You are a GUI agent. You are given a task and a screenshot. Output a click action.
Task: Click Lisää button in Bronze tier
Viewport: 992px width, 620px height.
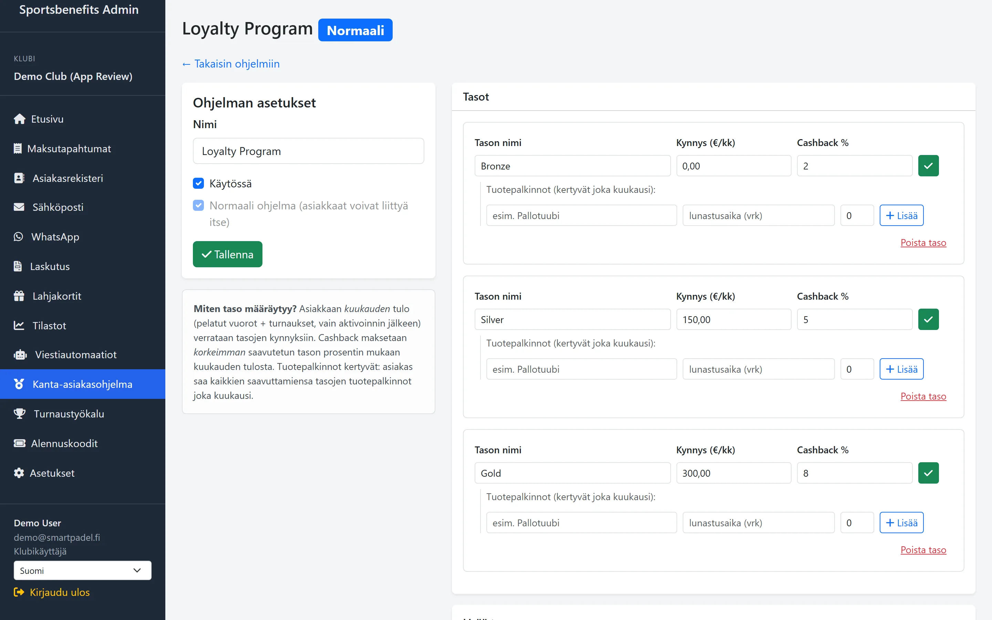(901, 215)
